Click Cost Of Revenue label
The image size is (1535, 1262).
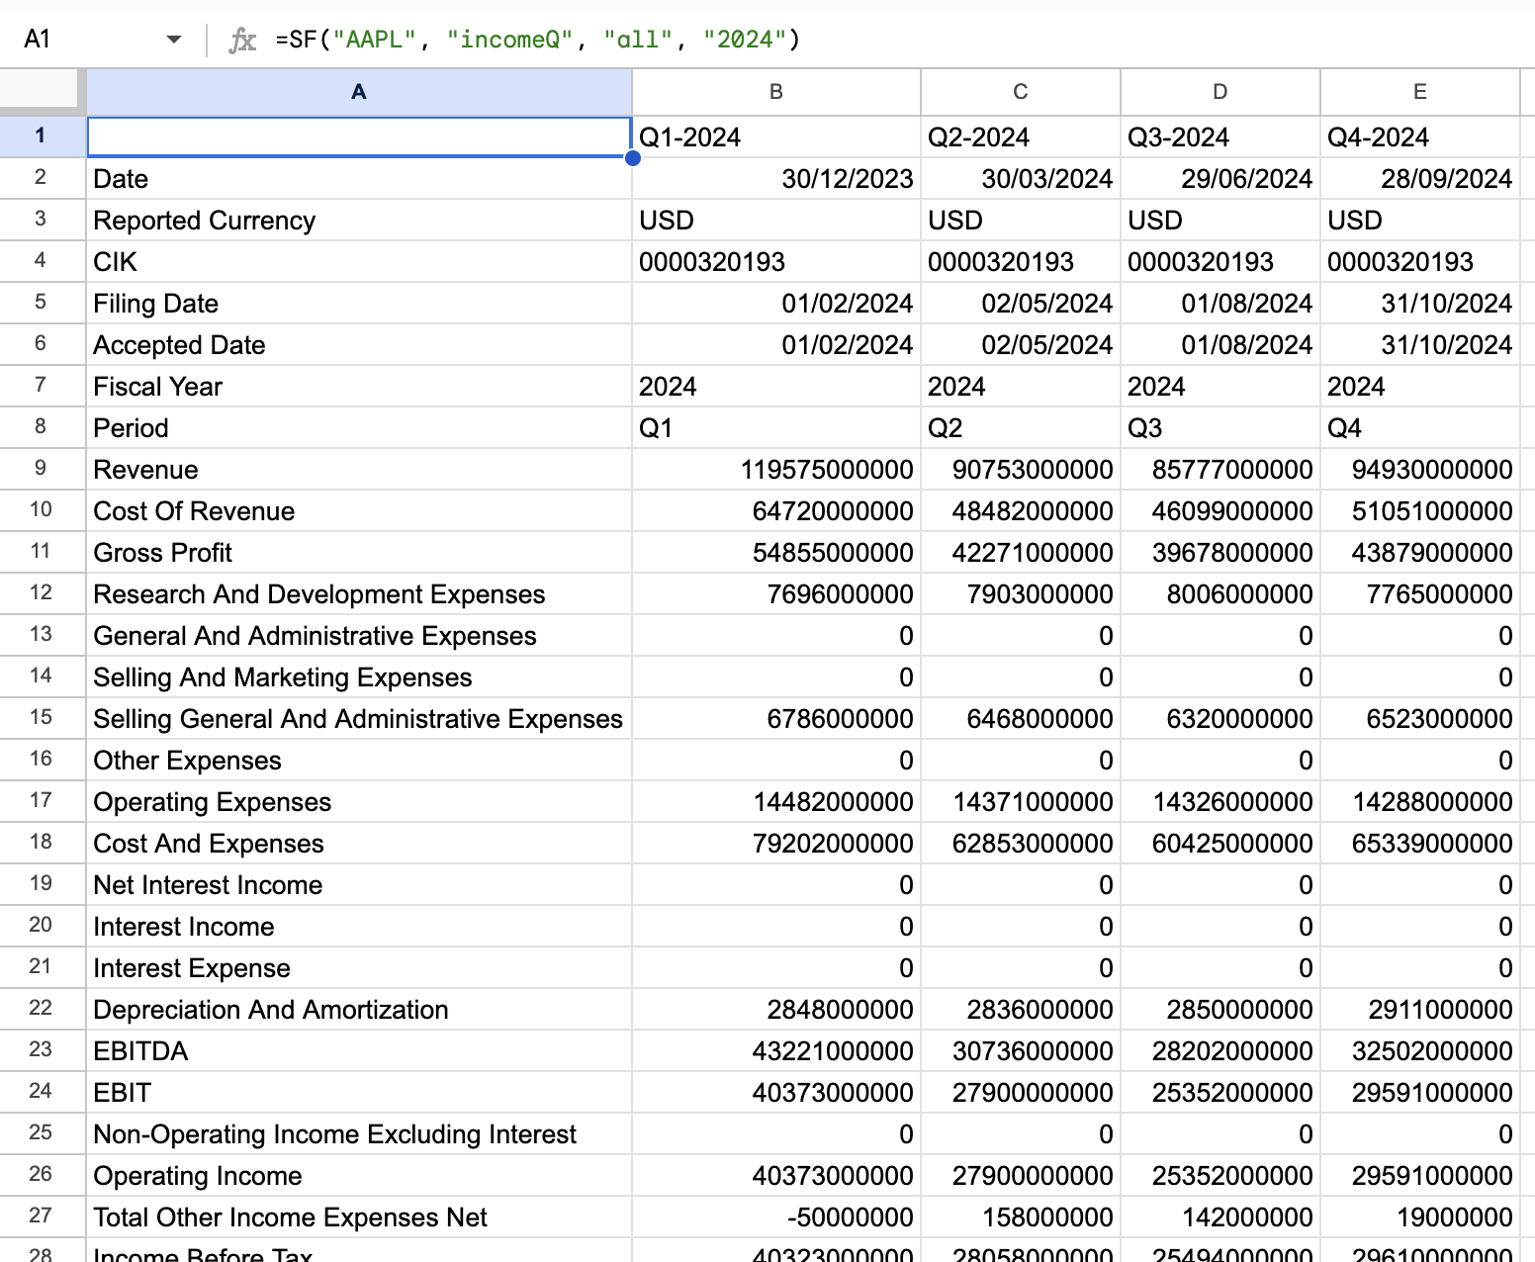(359, 511)
